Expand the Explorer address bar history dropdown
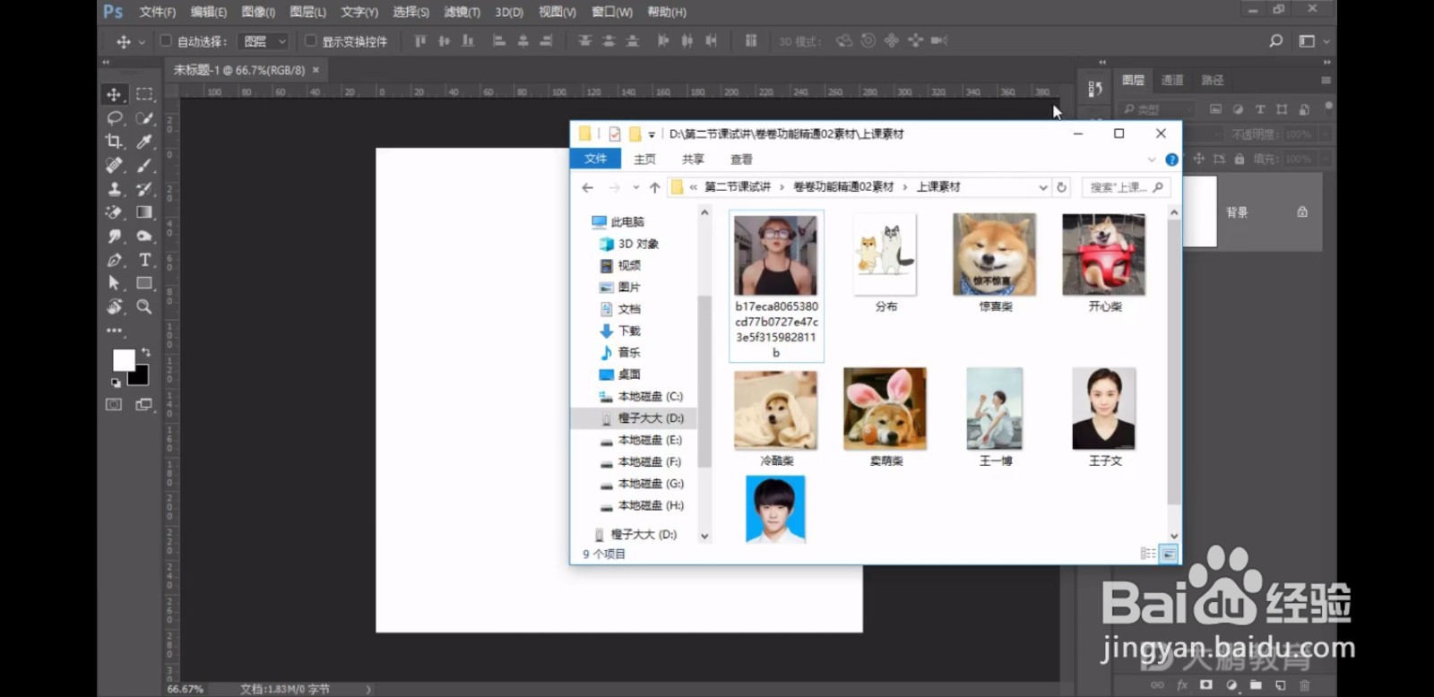This screenshot has height=697, width=1434. 1042,187
